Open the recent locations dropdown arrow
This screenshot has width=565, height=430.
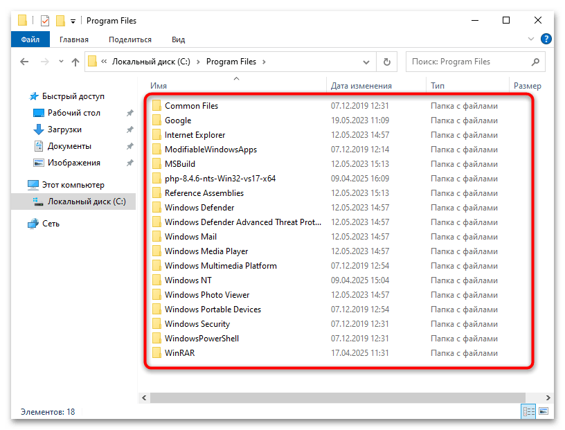(61, 61)
